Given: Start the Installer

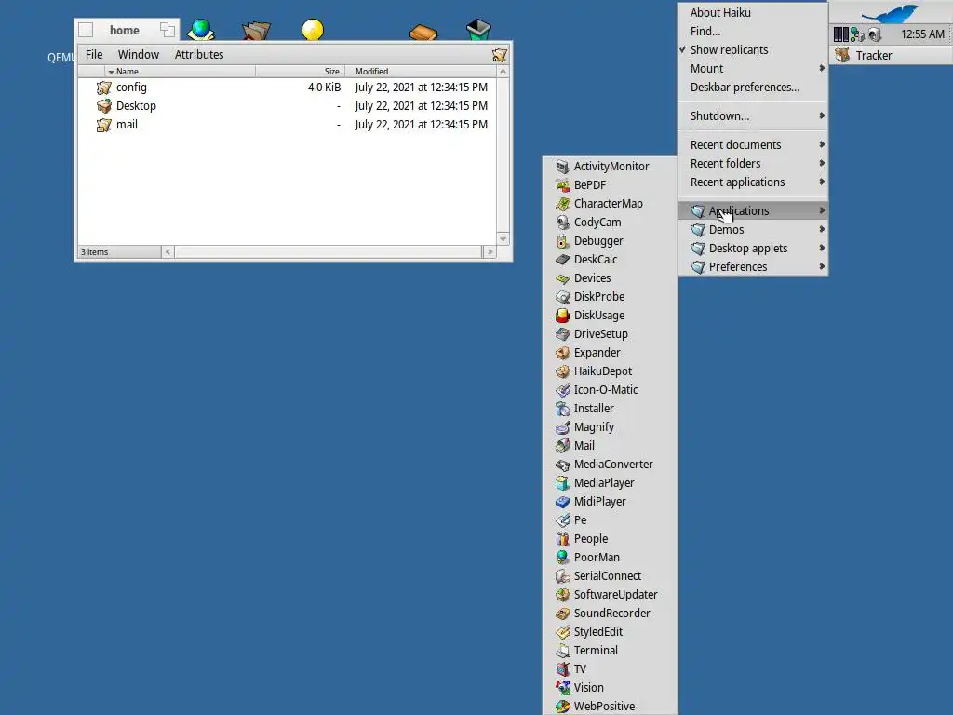Looking at the screenshot, I should [x=610, y=409].
